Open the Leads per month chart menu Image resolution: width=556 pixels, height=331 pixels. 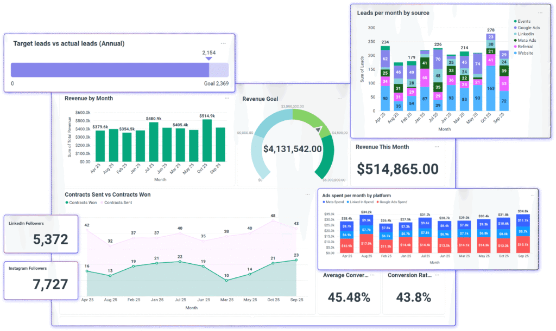[x=540, y=12]
